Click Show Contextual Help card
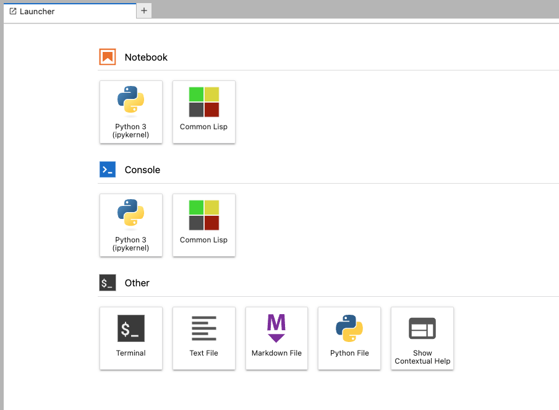 point(422,338)
